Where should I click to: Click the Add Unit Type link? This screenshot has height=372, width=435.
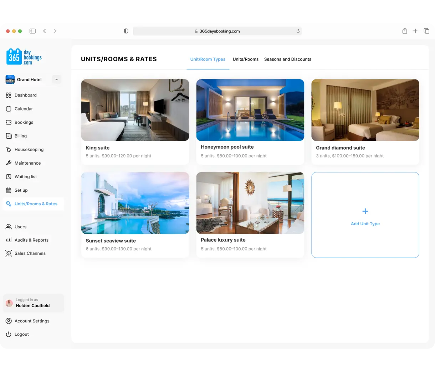point(365,224)
